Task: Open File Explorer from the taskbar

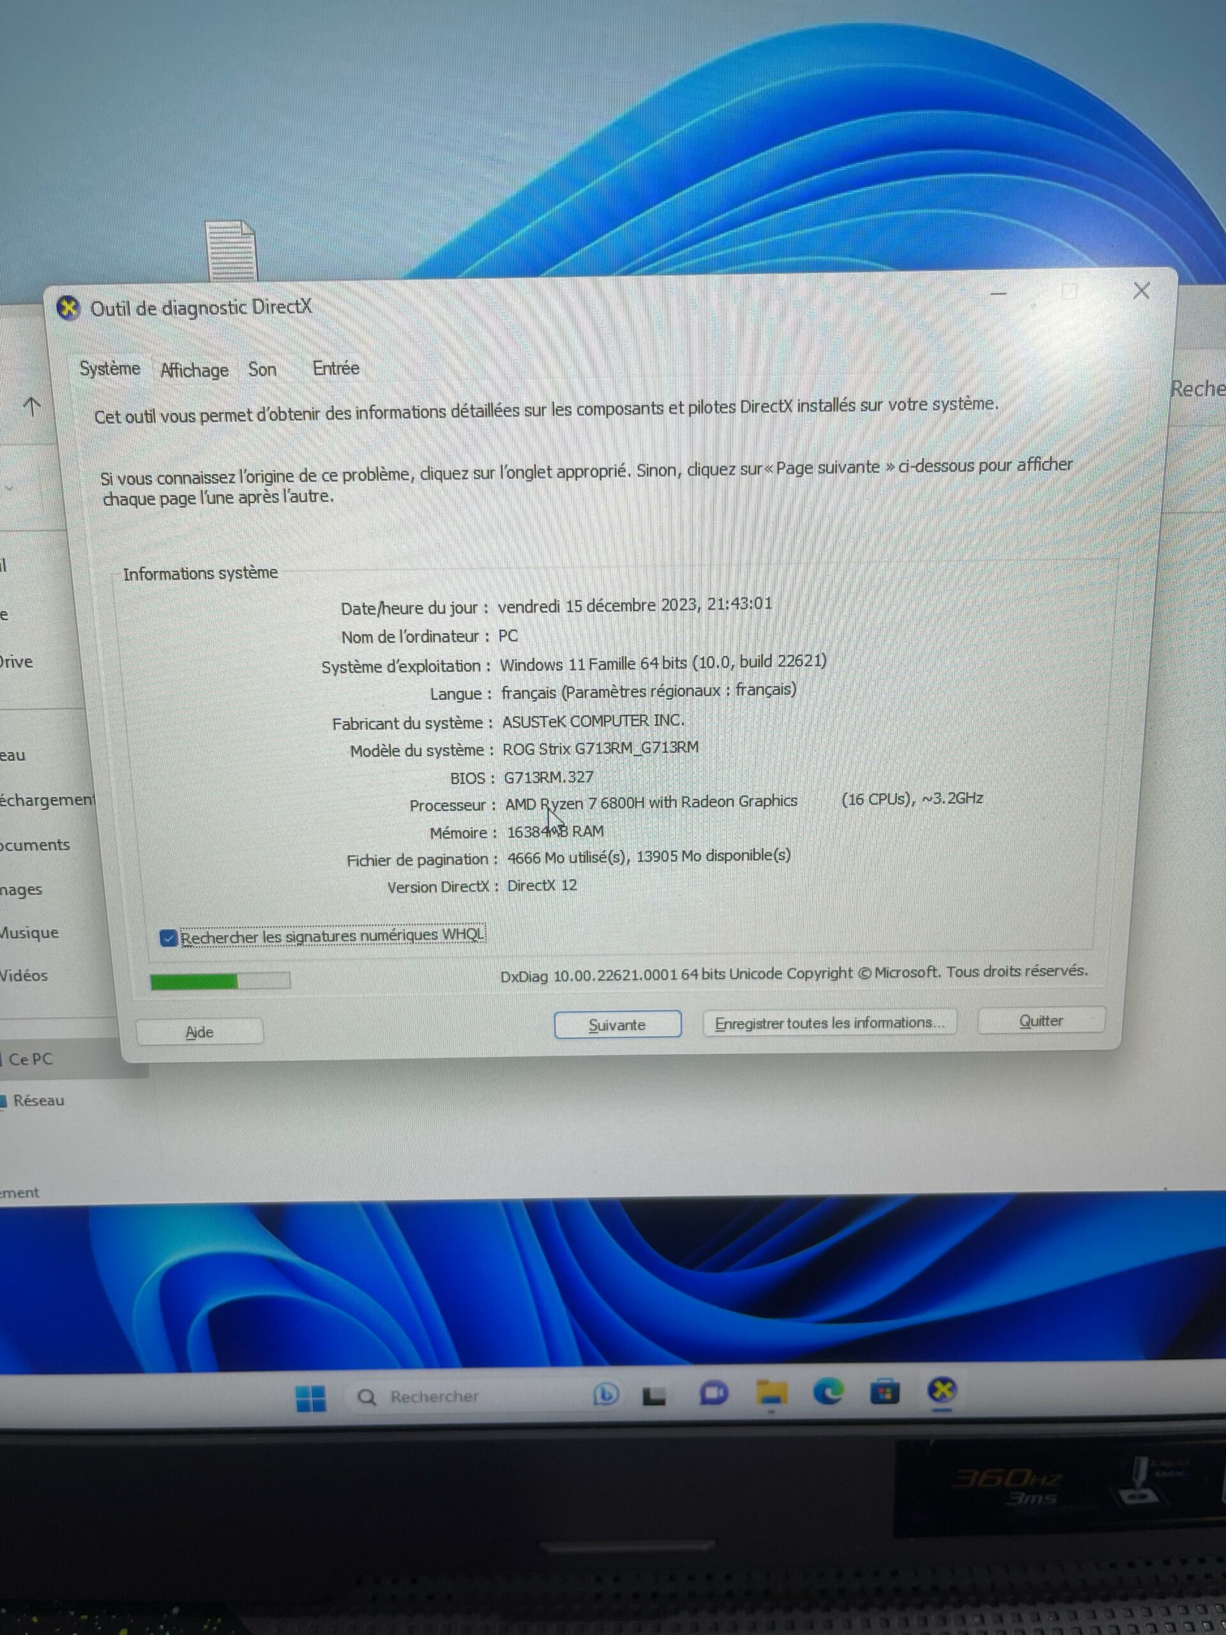Action: 771,1392
